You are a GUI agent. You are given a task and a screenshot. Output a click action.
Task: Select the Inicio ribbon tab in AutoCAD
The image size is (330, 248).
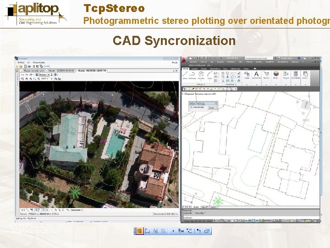(186, 68)
